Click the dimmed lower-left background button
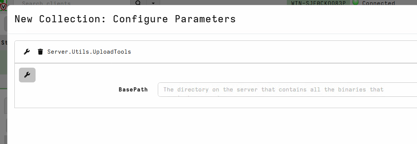 6,125
